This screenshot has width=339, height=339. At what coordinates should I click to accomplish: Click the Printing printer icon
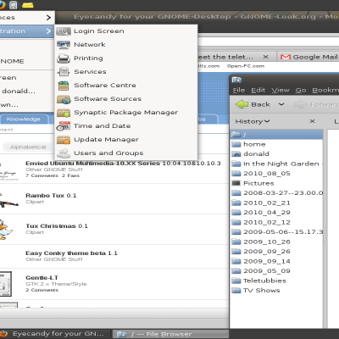[64, 58]
